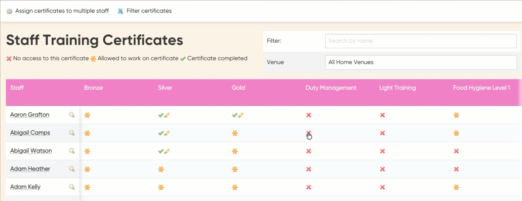Click pencil edit icon for Aaron Grafton's Silver
Image resolution: width=522 pixels, height=201 pixels.
tap(167, 115)
